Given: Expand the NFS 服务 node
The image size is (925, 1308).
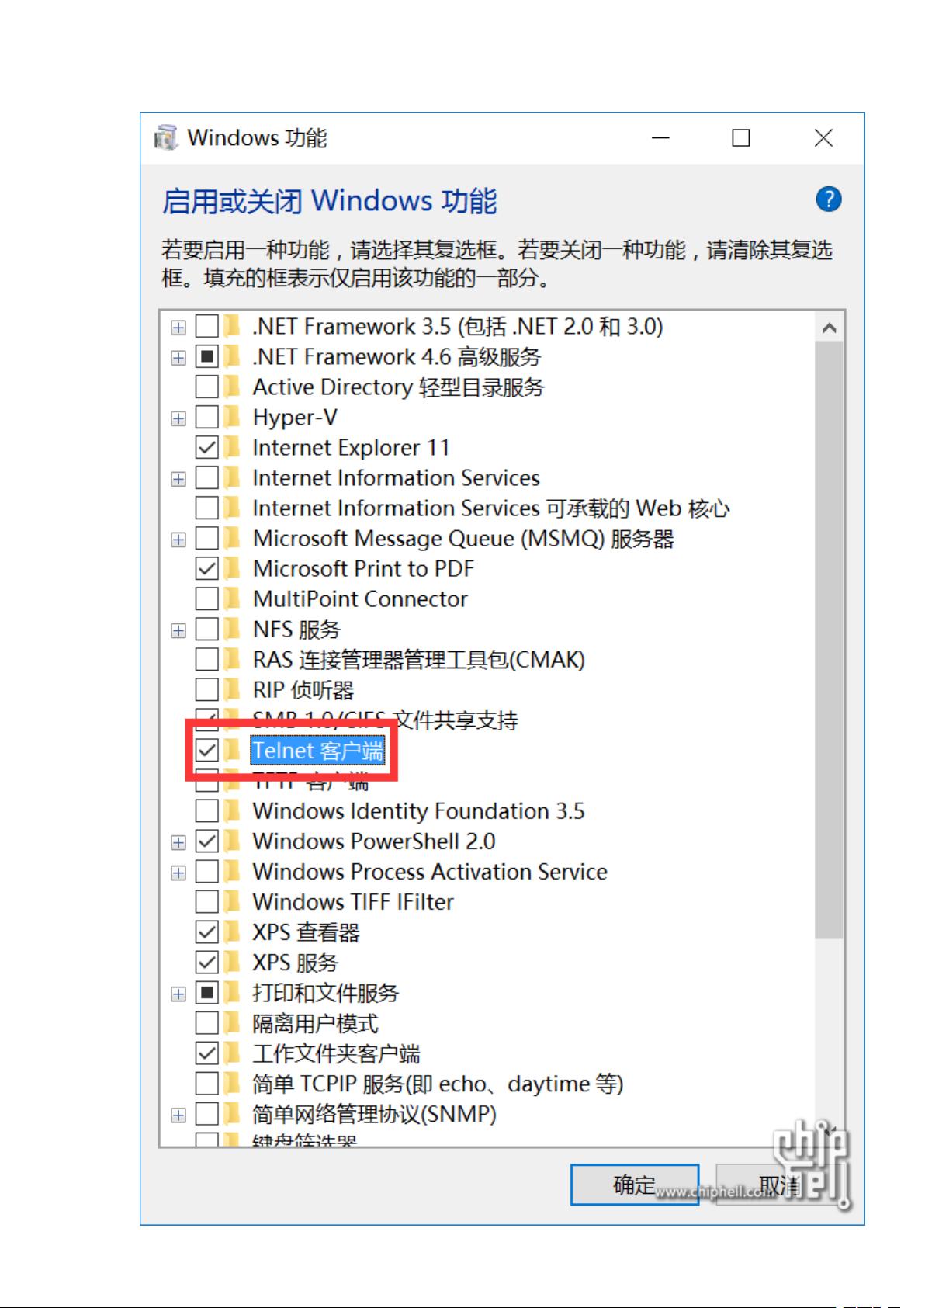Looking at the screenshot, I should (178, 630).
